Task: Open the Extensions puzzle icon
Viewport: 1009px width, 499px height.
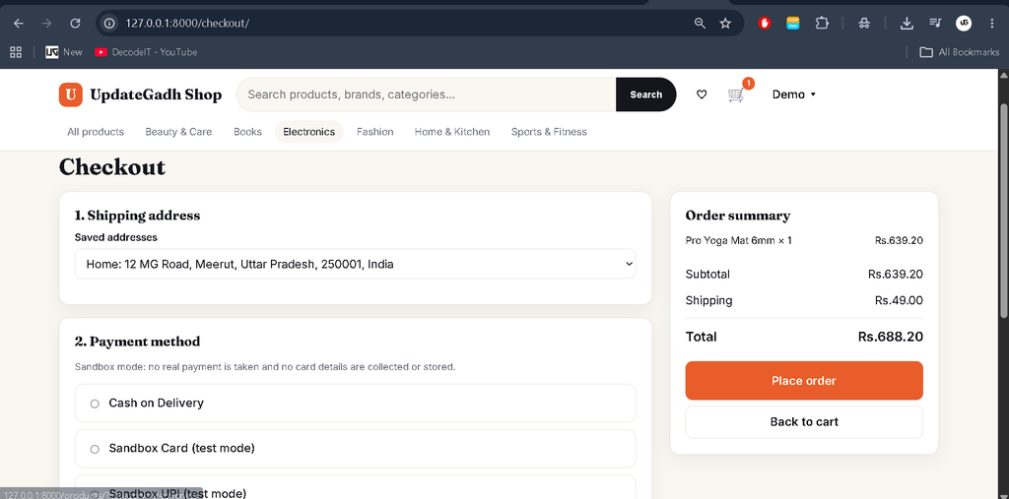Action: tap(822, 24)
